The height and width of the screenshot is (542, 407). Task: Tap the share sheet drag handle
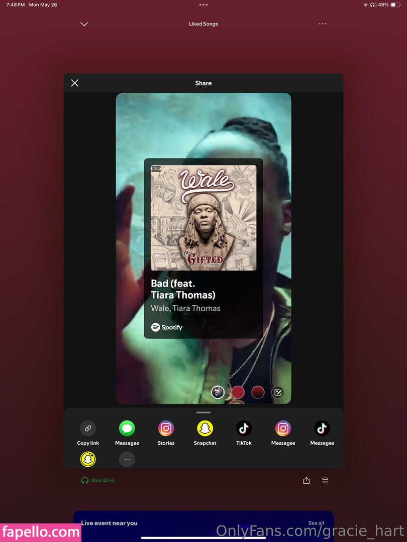[203, 413]
